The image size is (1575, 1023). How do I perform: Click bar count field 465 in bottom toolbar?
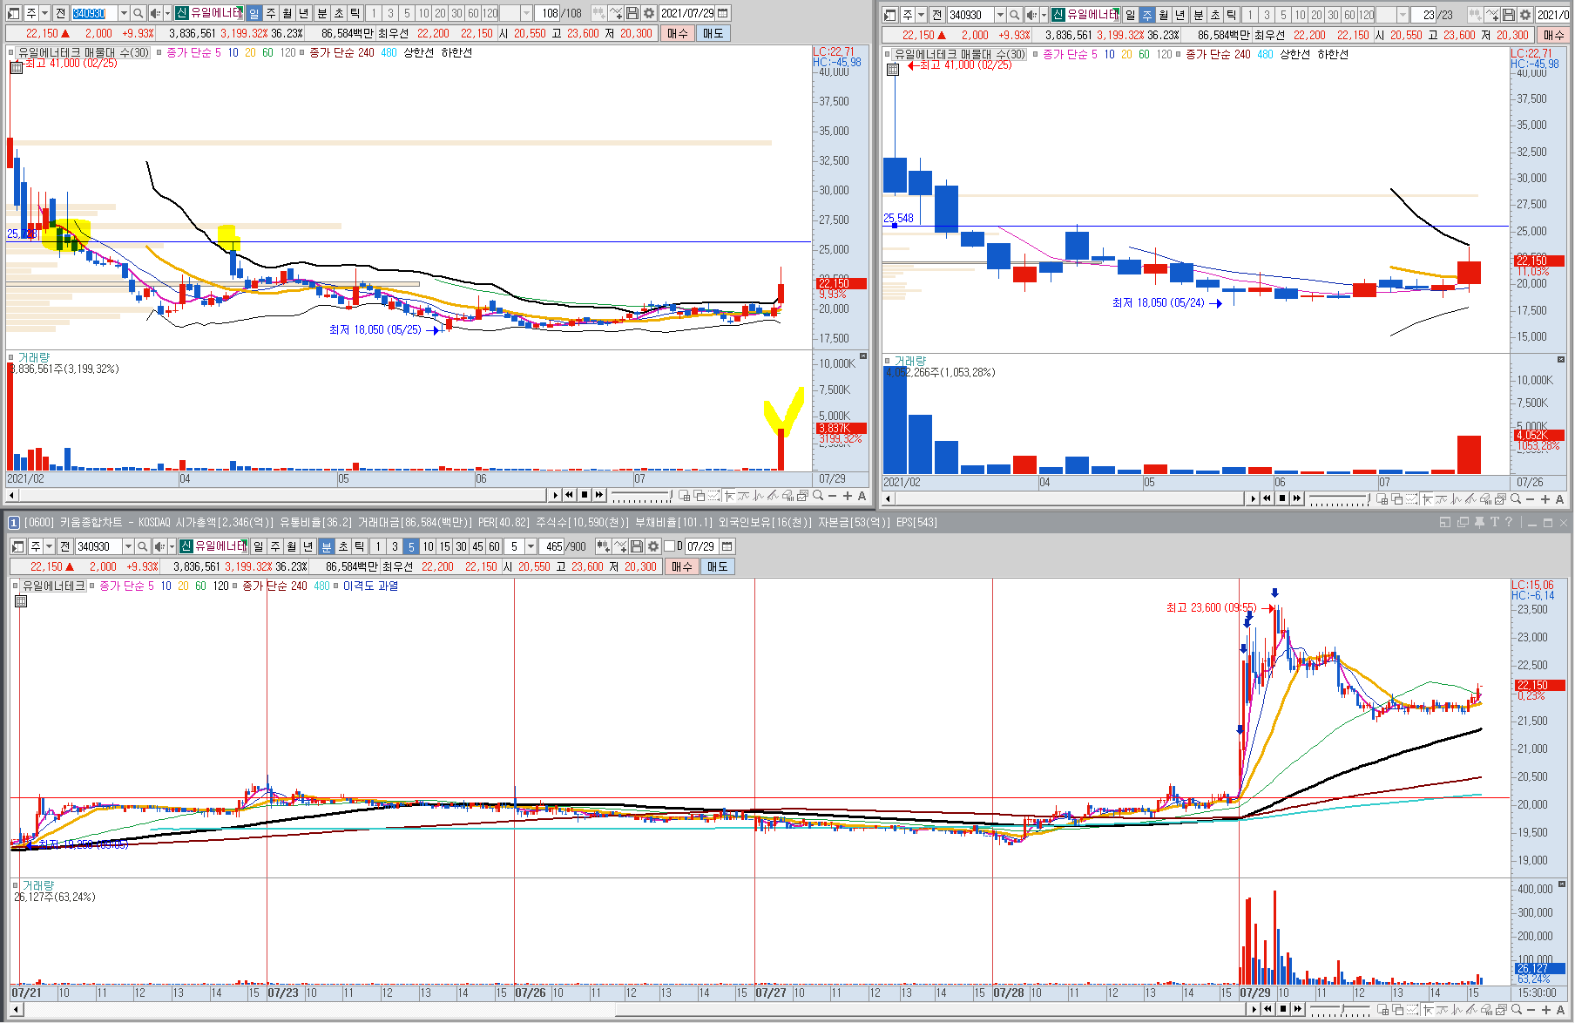point(553,546)
